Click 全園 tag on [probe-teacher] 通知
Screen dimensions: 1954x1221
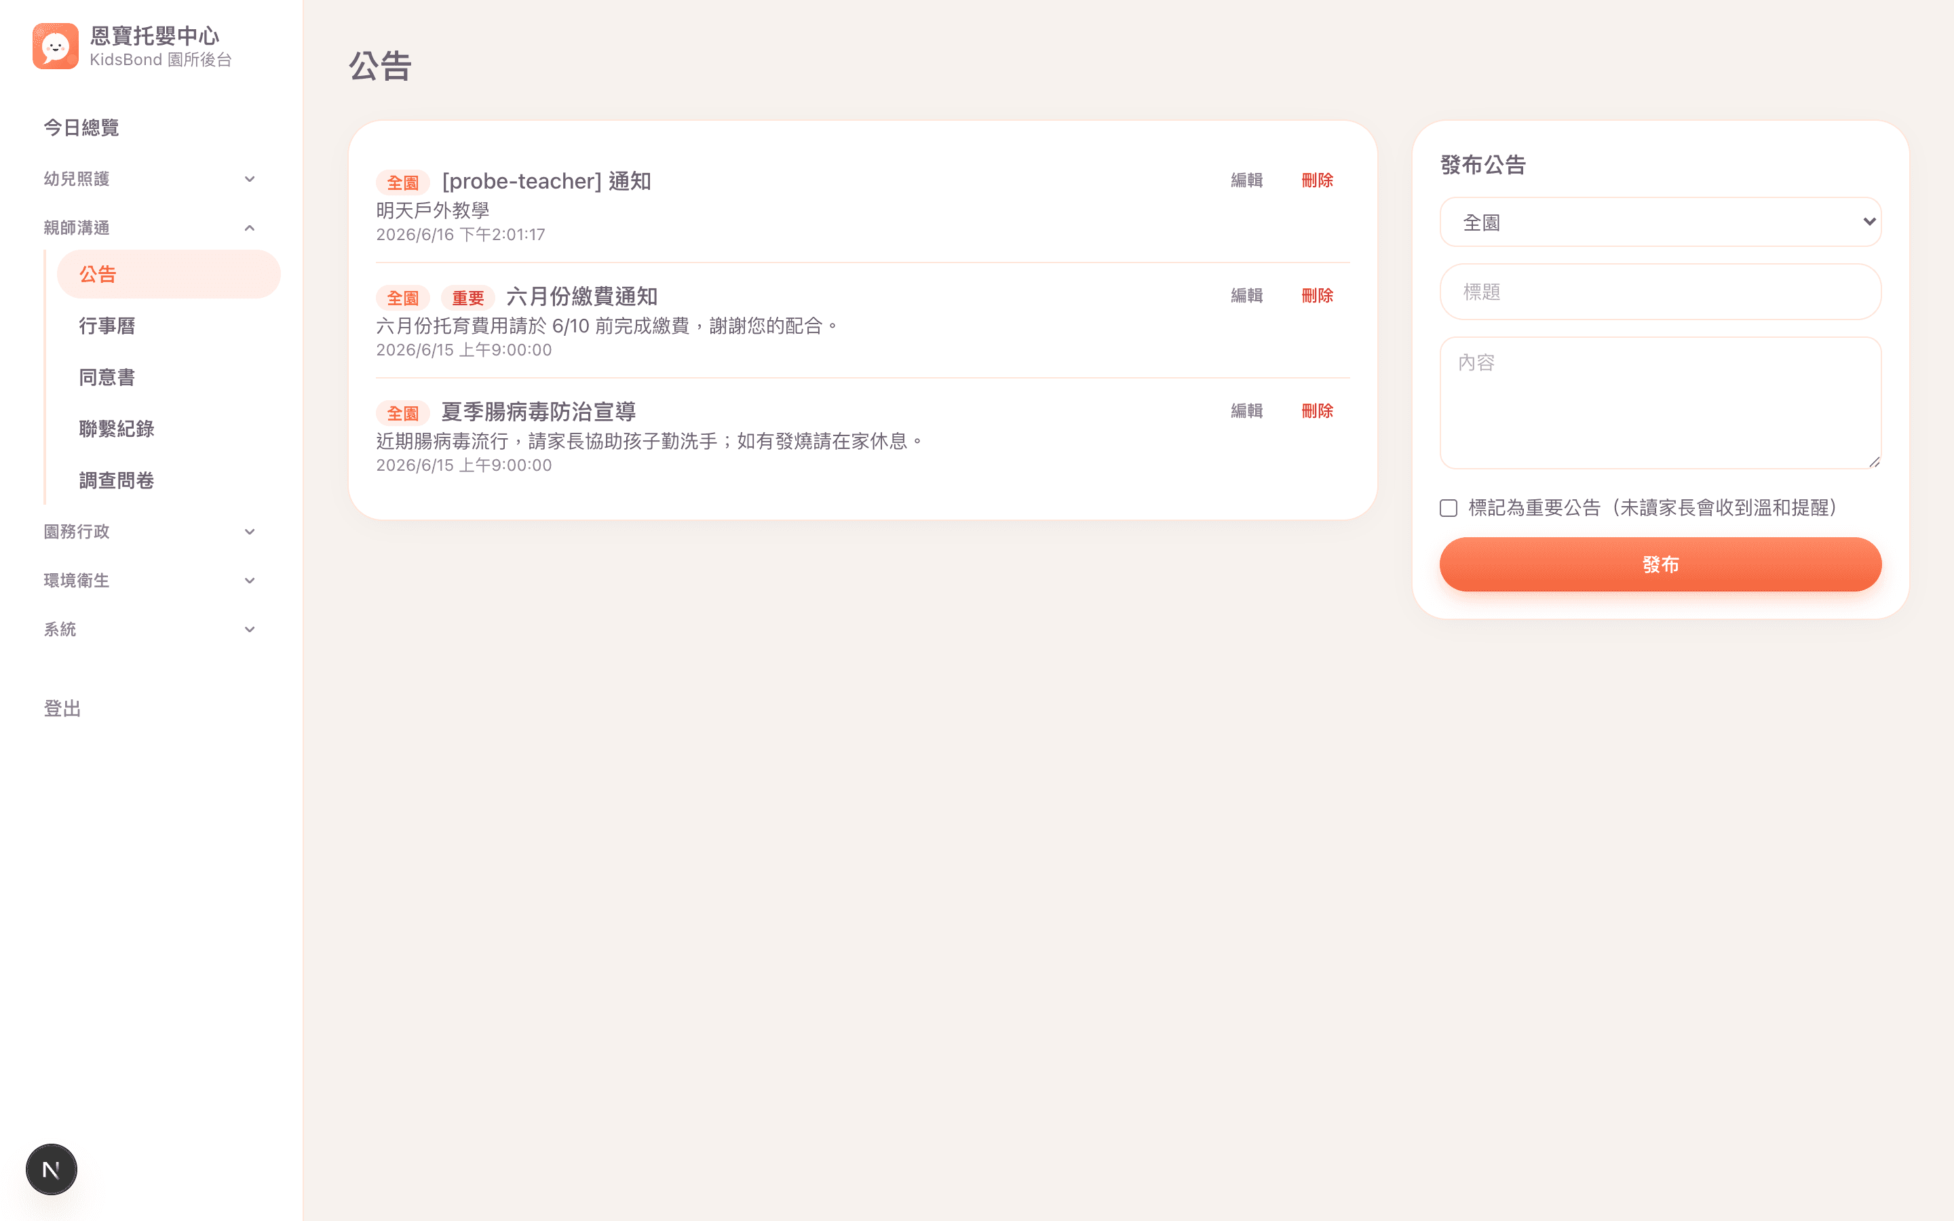point(403,182)
